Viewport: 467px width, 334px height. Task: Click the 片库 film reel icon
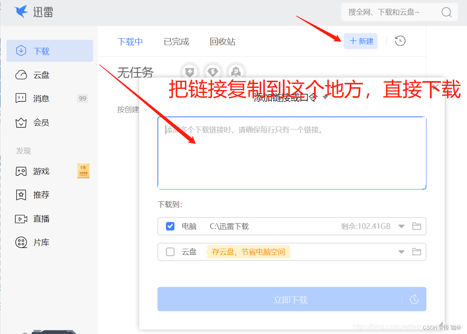click(21, 242)
